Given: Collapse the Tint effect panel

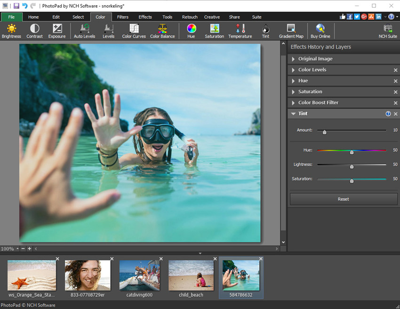Looking at the screenshot, I should 294,114.
